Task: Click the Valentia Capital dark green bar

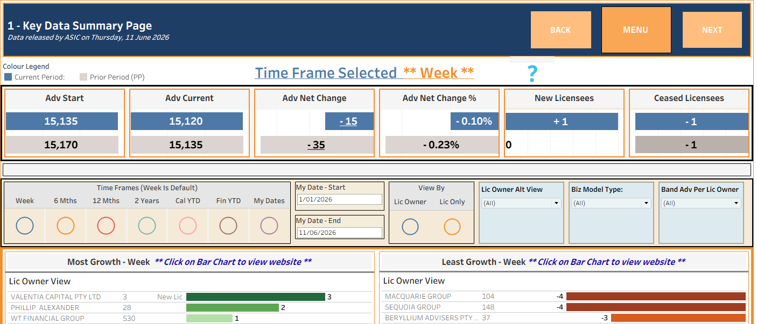Action: tap(256, 297)
